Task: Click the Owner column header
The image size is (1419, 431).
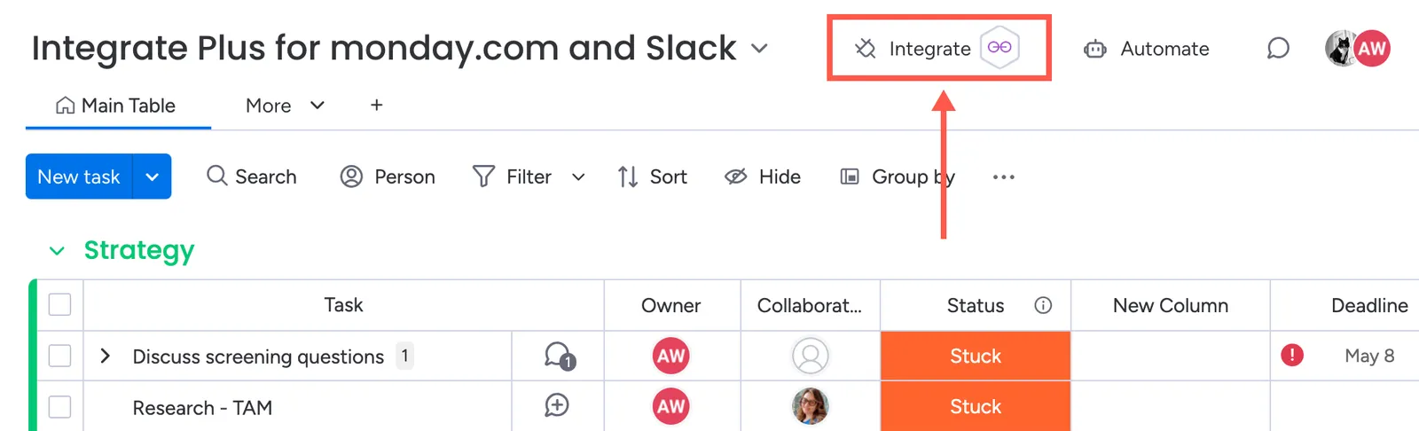Action: tap(671, 305)
